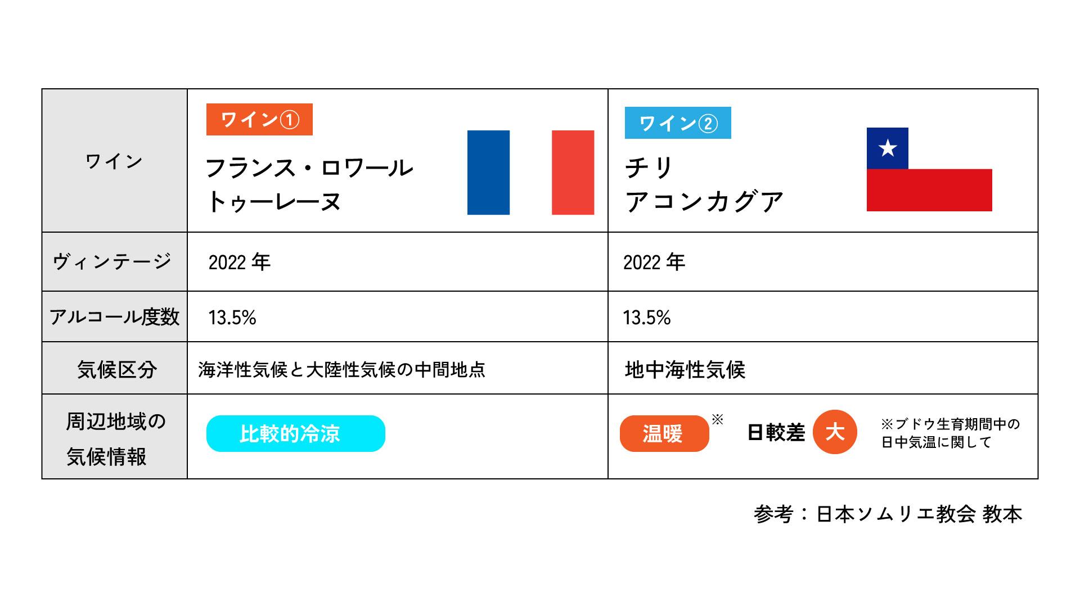The image size is (1080, 607).
Task: Click the Chilean flag image
Action: coord(929,169)
